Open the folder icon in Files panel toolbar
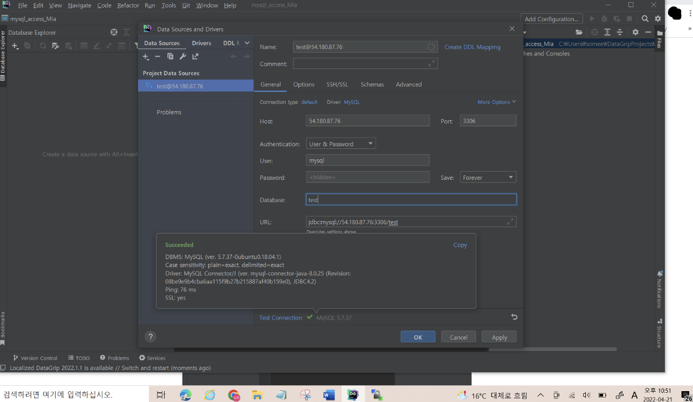This screenshot has height=402, width=693. pos(579,33)
